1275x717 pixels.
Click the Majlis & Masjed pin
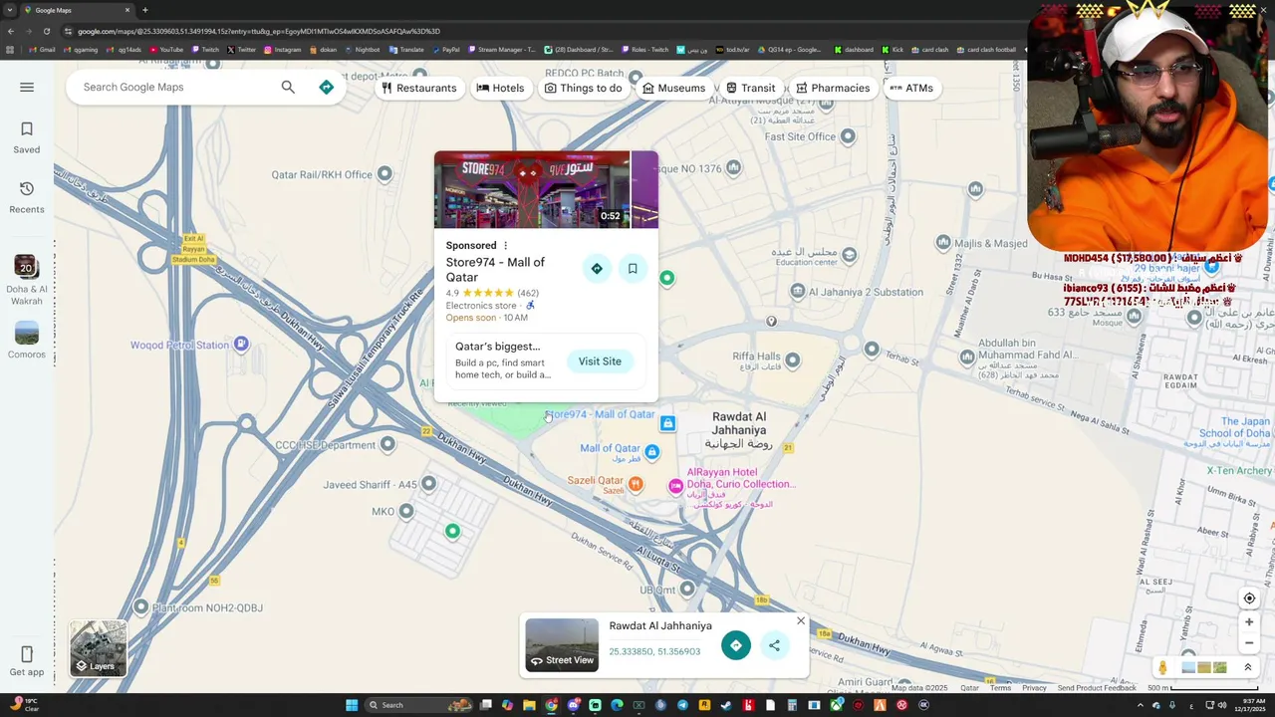click(943, 242)
